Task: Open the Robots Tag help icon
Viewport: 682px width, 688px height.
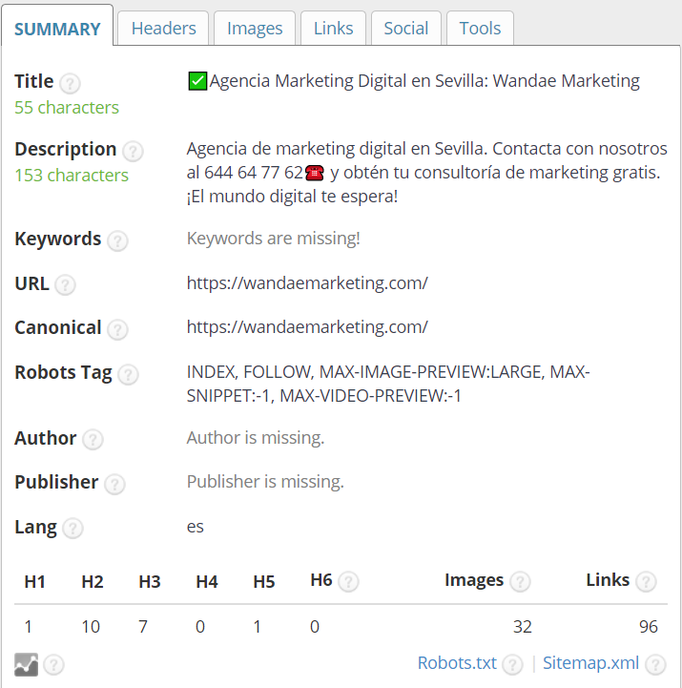Action: [x=128, y=374]
